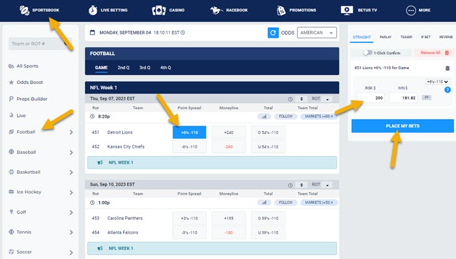Select the If Bet slip tab

coord(425,37)
